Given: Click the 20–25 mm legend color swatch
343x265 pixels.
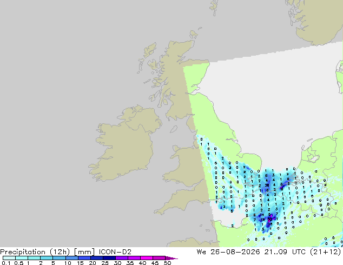Looking at the screenshot, I should pyautogui.click(x=96, y=258).
